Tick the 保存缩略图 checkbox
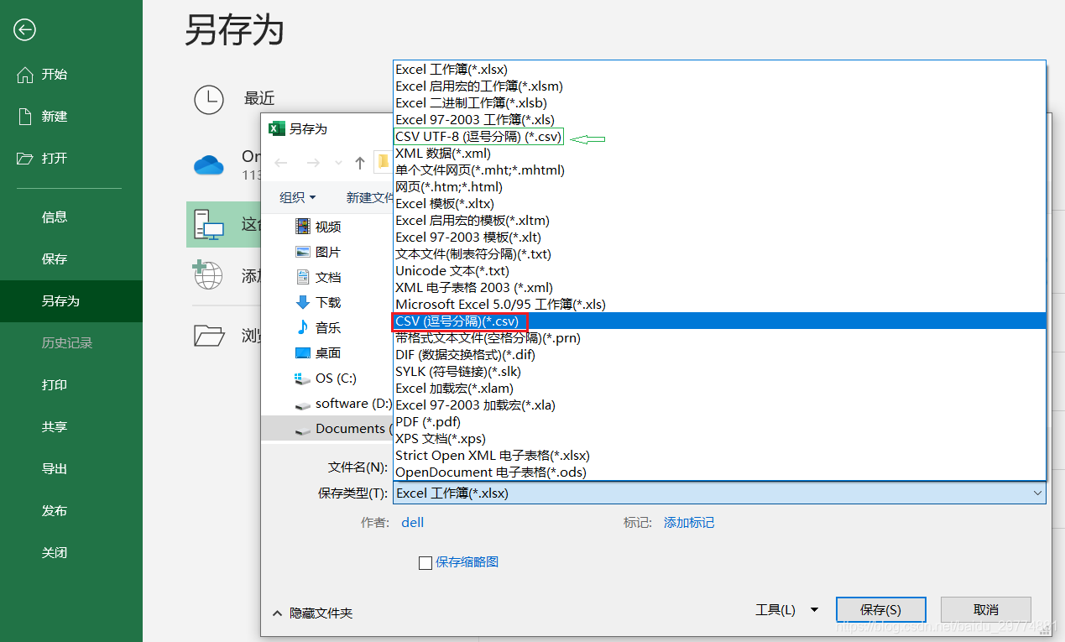1065x642 pixels. [x=425, y=563]
